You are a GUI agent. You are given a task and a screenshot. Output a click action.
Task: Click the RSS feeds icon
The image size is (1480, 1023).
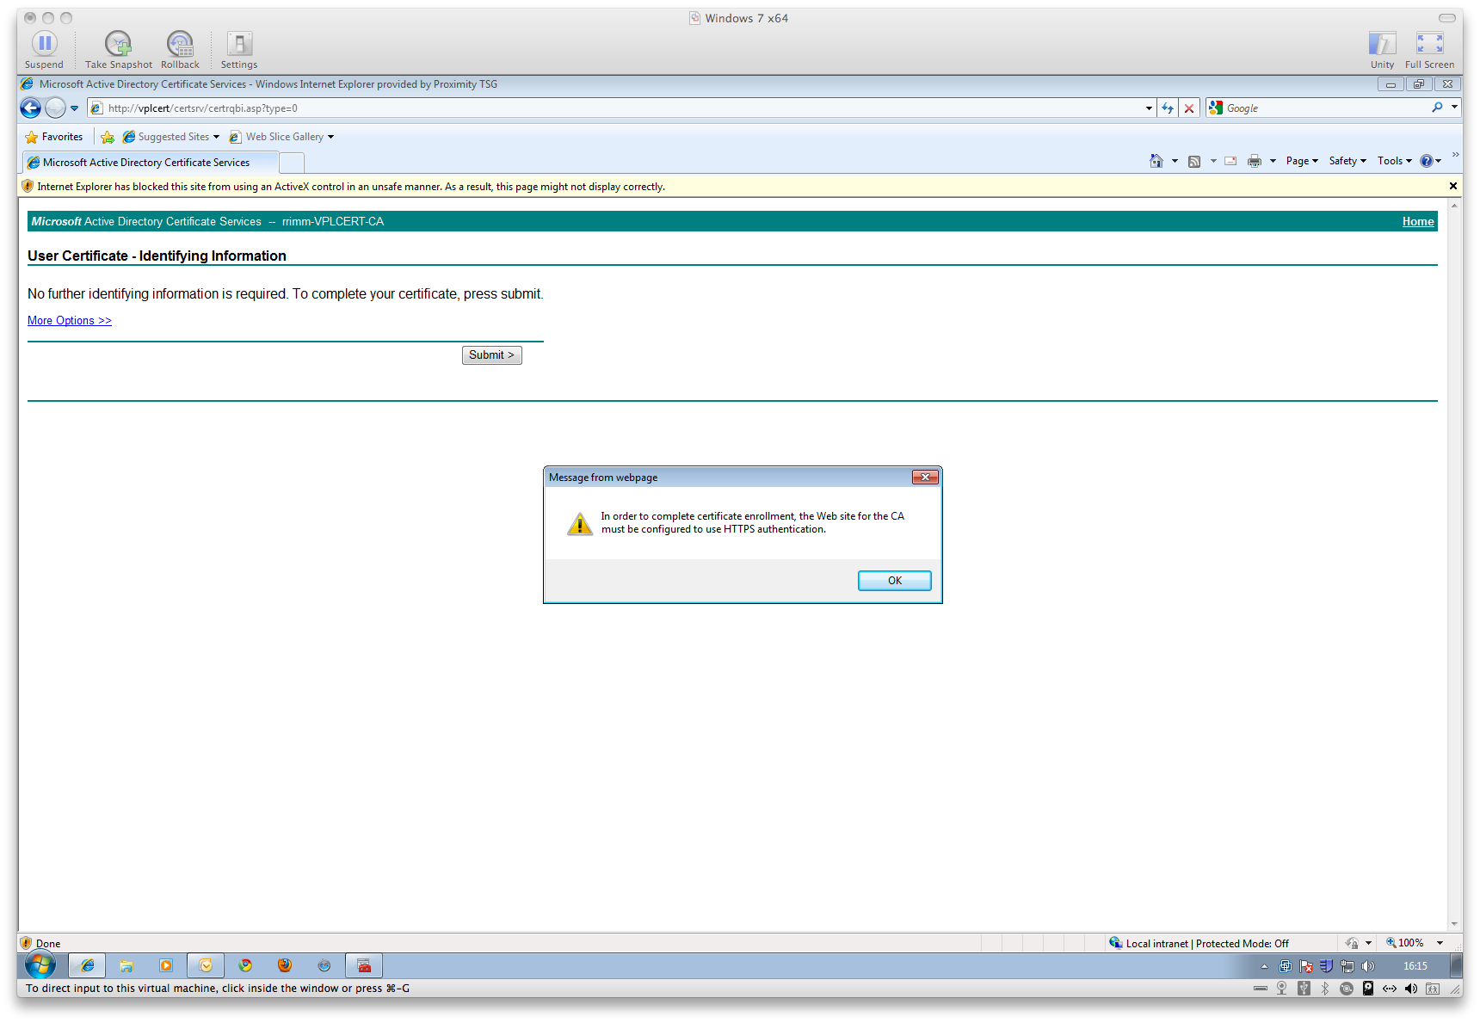coord(1194,161)
